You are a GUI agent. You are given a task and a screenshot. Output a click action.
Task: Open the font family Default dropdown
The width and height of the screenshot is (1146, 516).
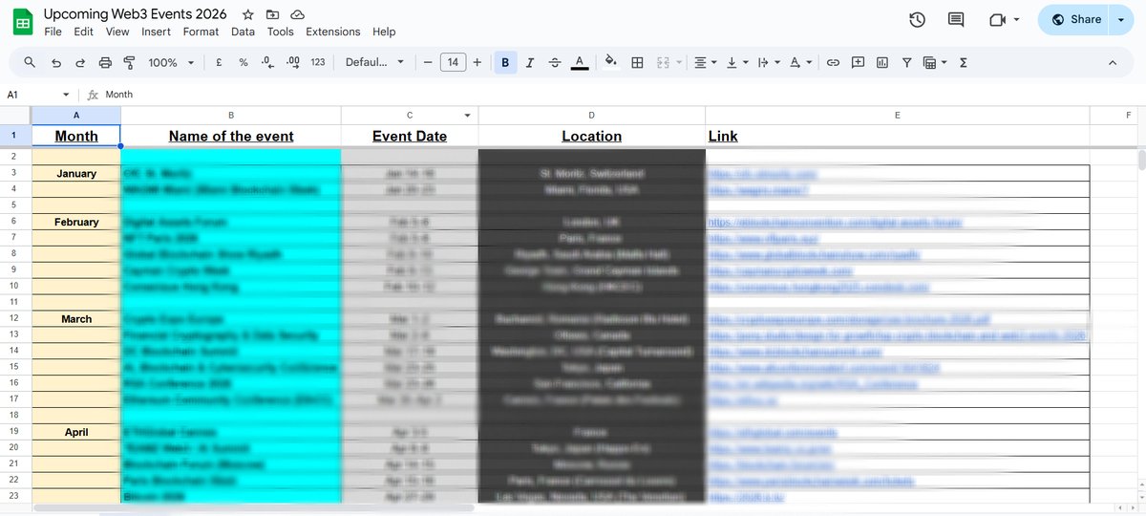(374, 62)
